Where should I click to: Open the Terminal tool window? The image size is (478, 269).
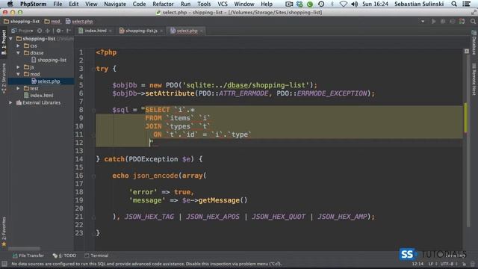pyautogui.click(x=96, y=256)
